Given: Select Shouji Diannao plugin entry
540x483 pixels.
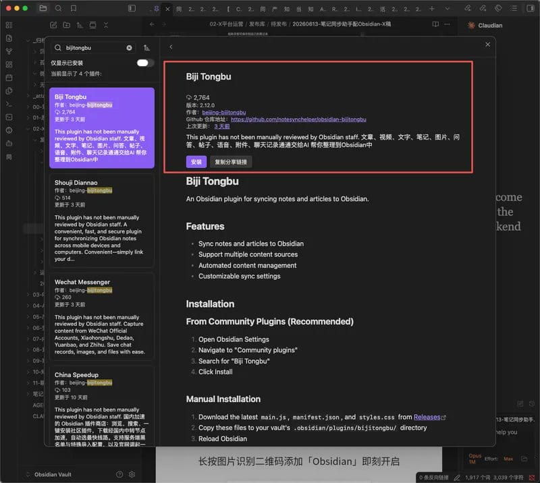Looking at the screenshot, I should pos(102,221).
